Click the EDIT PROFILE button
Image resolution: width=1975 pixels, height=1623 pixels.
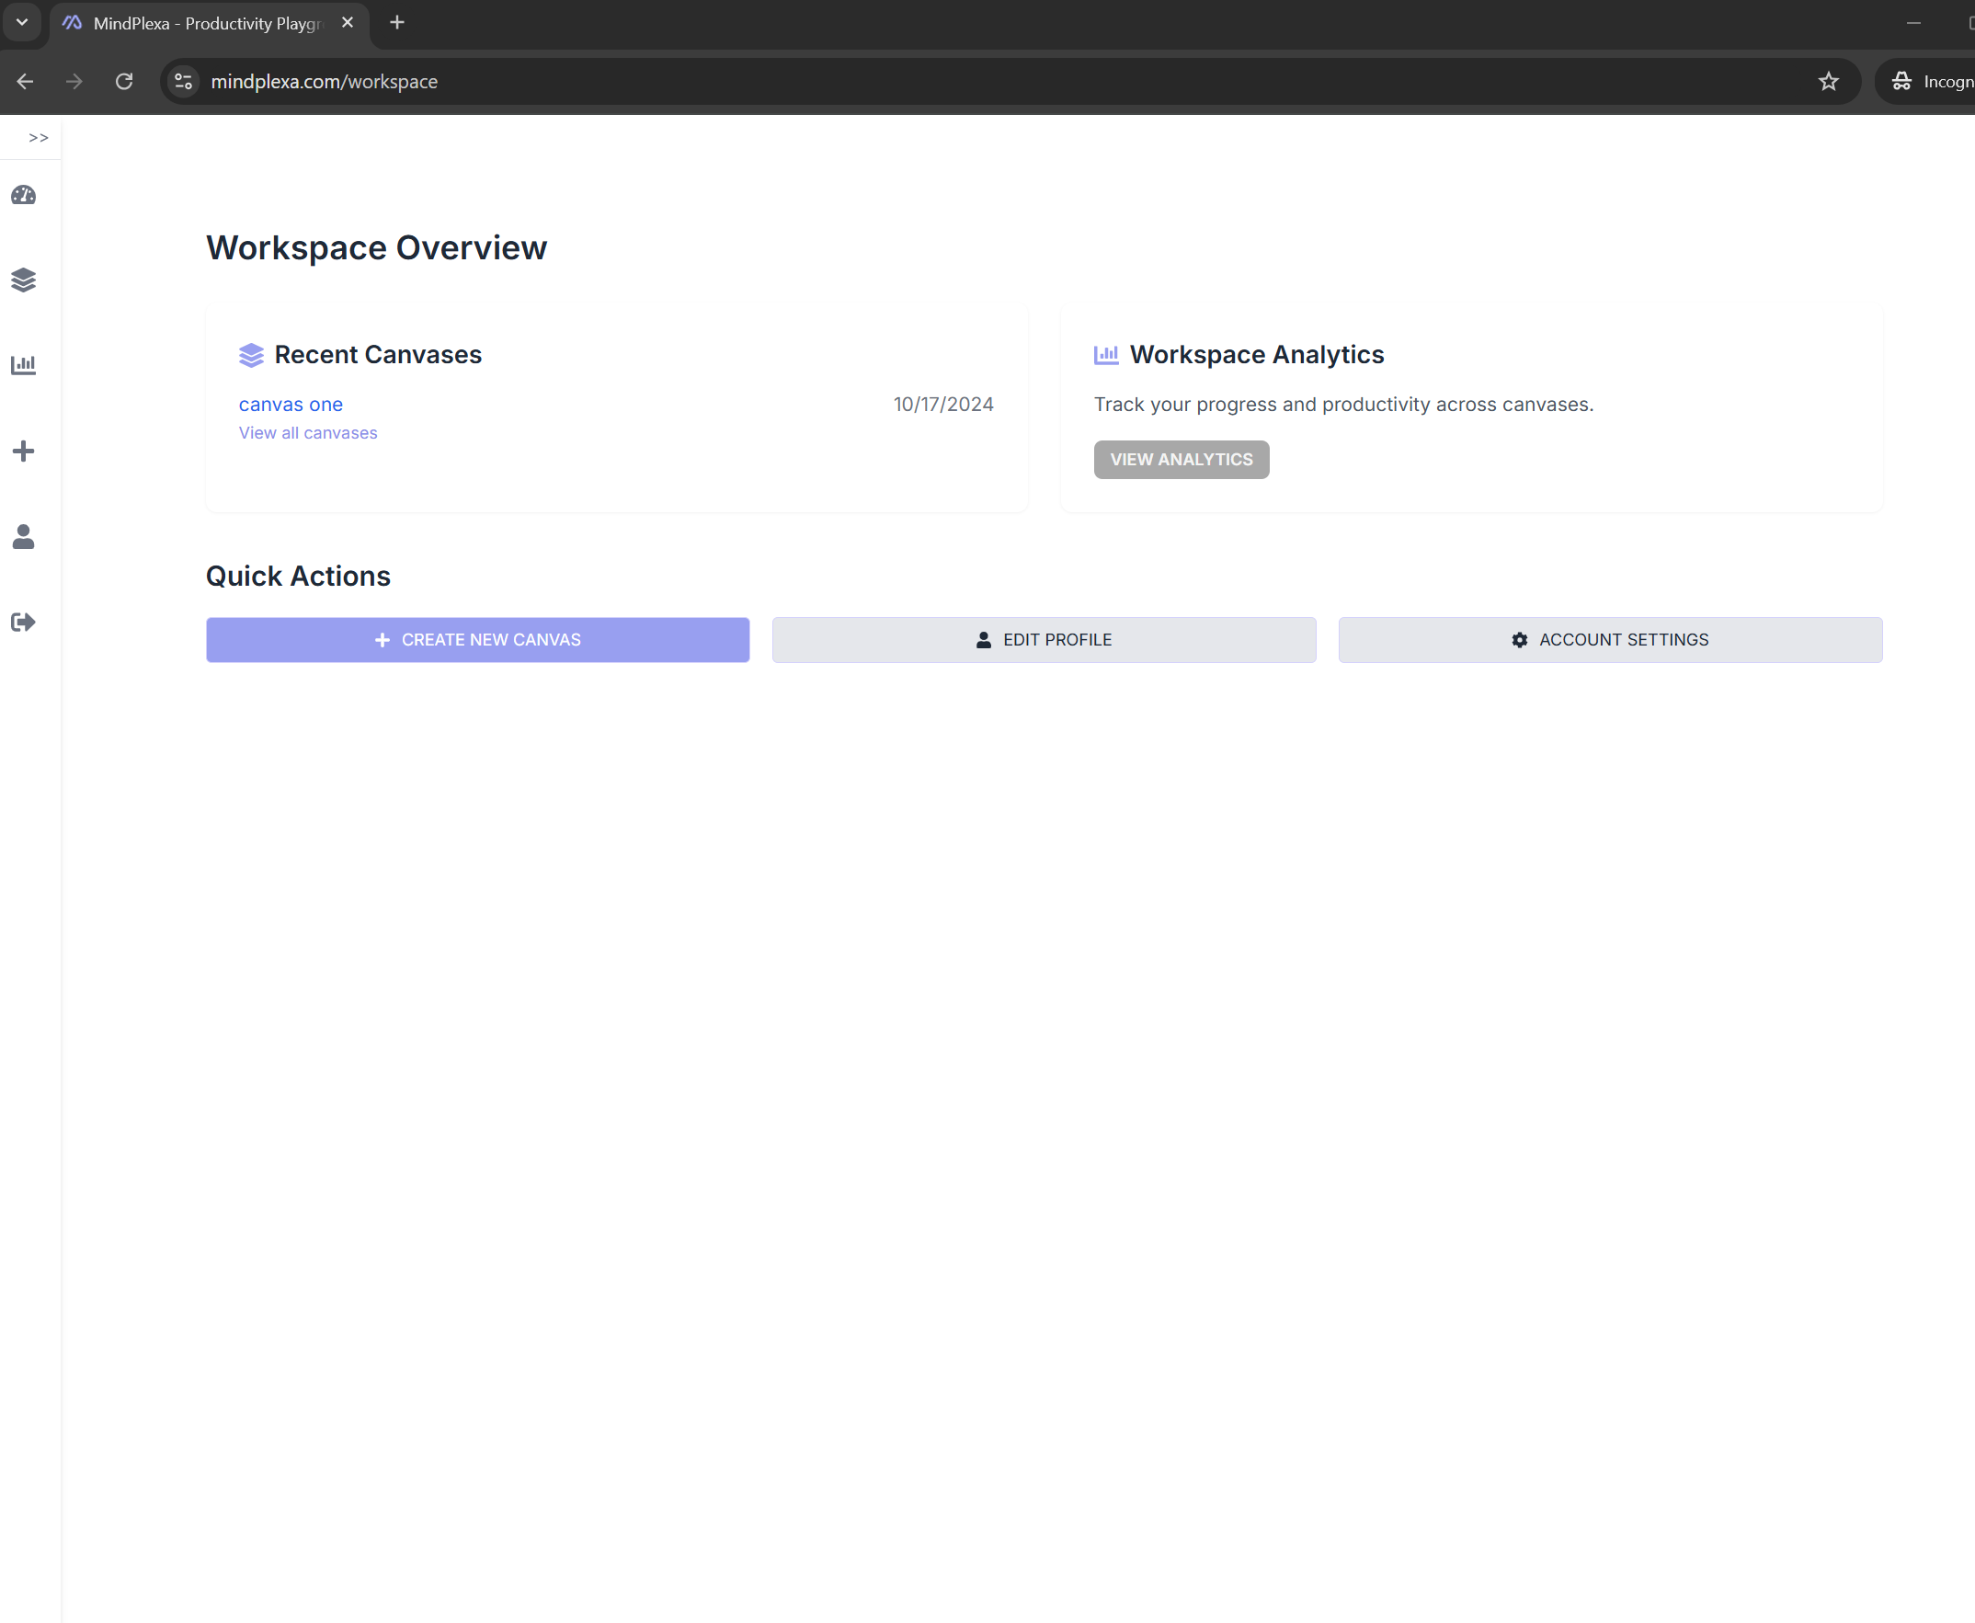(1043, 639)
